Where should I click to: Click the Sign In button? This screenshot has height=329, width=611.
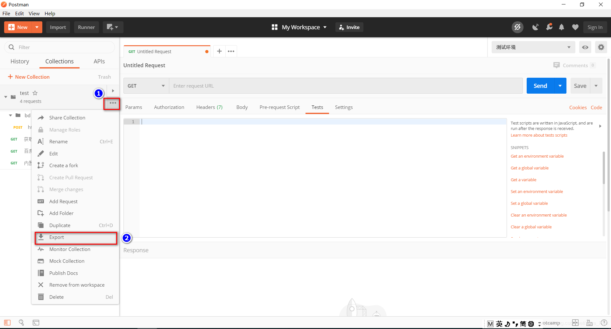point(595,27)
